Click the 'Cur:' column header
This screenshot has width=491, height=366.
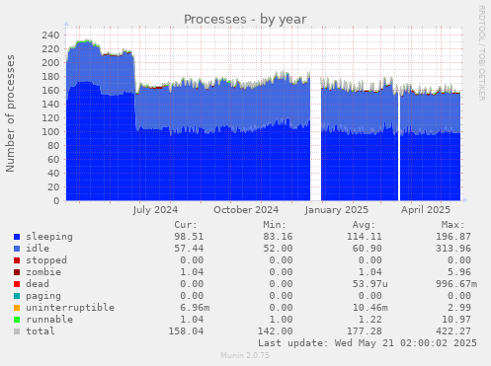[186, 225]
